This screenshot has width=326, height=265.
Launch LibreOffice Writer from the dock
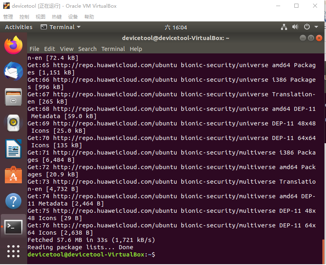click(13, 149)
